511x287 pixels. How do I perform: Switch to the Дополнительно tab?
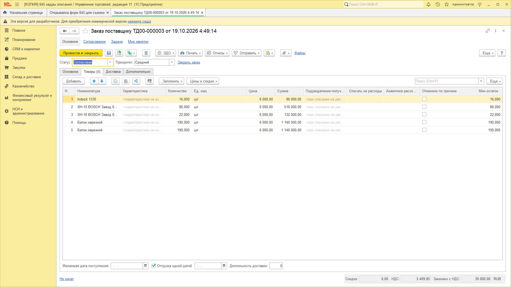point(138,72)
